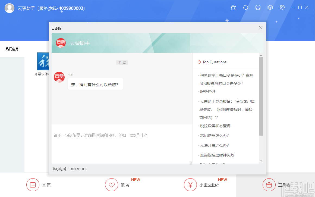The height and width of the screenshot is (197, 315).
Task: Close the 云客服 dialog
Action: [x=261, y=28]
